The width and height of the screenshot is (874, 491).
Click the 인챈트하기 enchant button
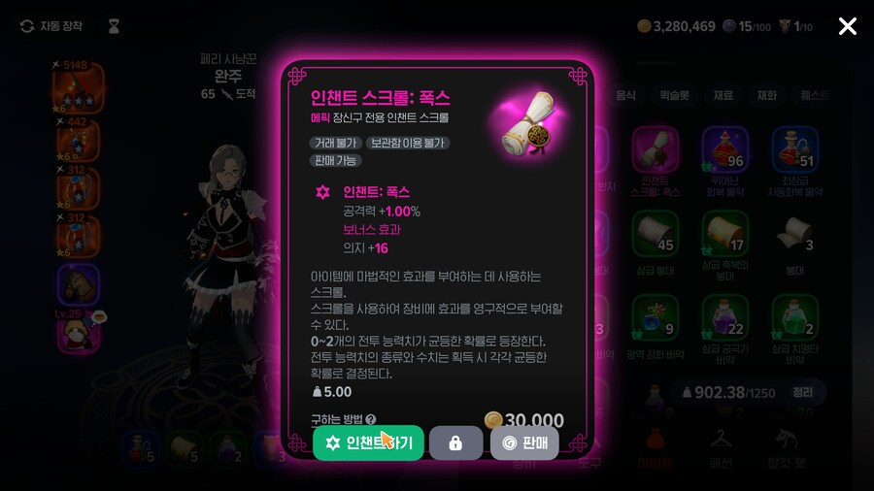pos(368,442)
